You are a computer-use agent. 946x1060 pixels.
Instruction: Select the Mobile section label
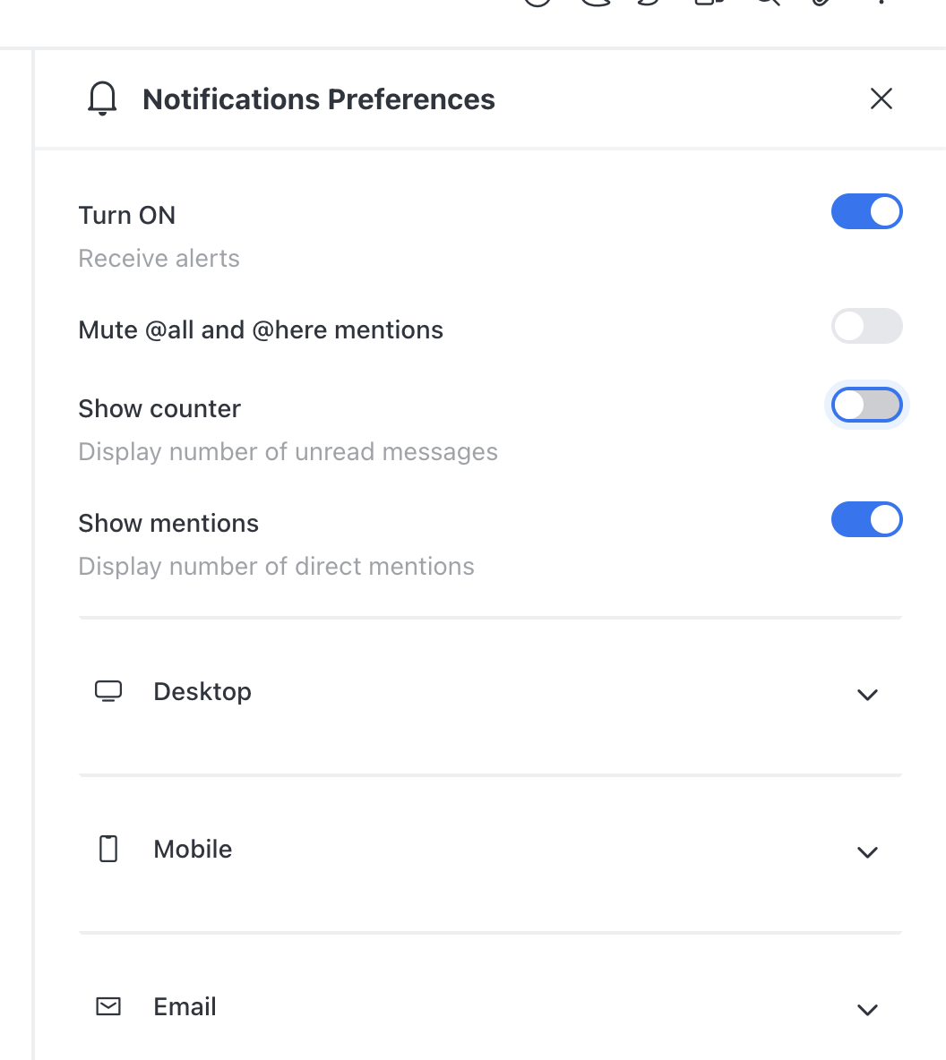pyautogui.click(x=193, y=849)
